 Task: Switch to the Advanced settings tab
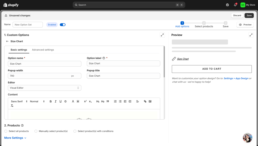[x=43, y=50]
